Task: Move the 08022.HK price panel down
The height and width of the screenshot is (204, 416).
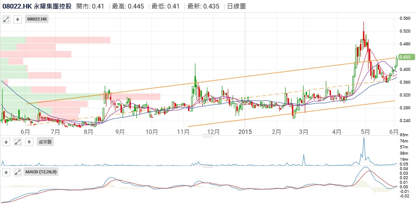Action: pyautogui.click(x=18, y=19)
